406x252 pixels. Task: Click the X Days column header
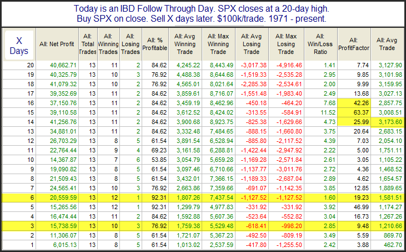click(x=19, y=46)
